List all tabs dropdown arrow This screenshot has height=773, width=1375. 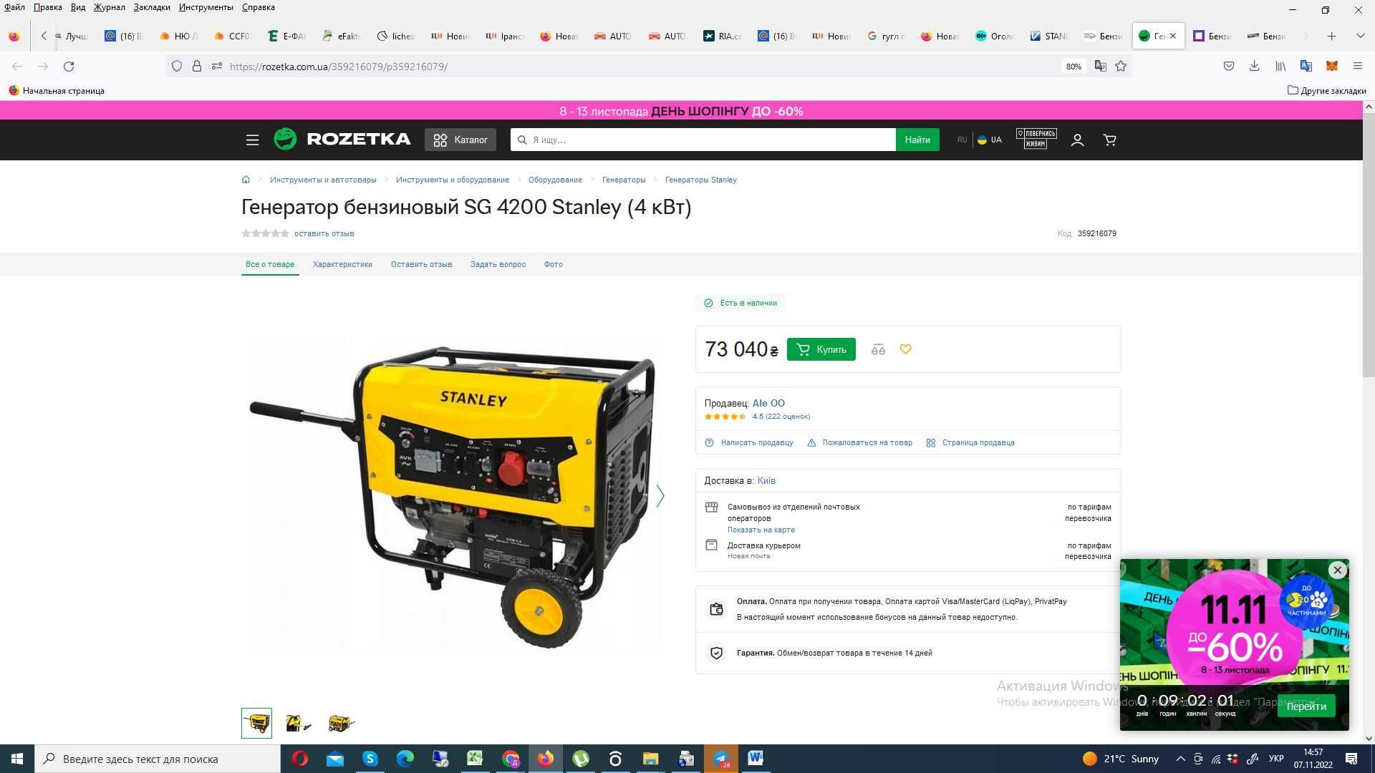coord(1360,36)
